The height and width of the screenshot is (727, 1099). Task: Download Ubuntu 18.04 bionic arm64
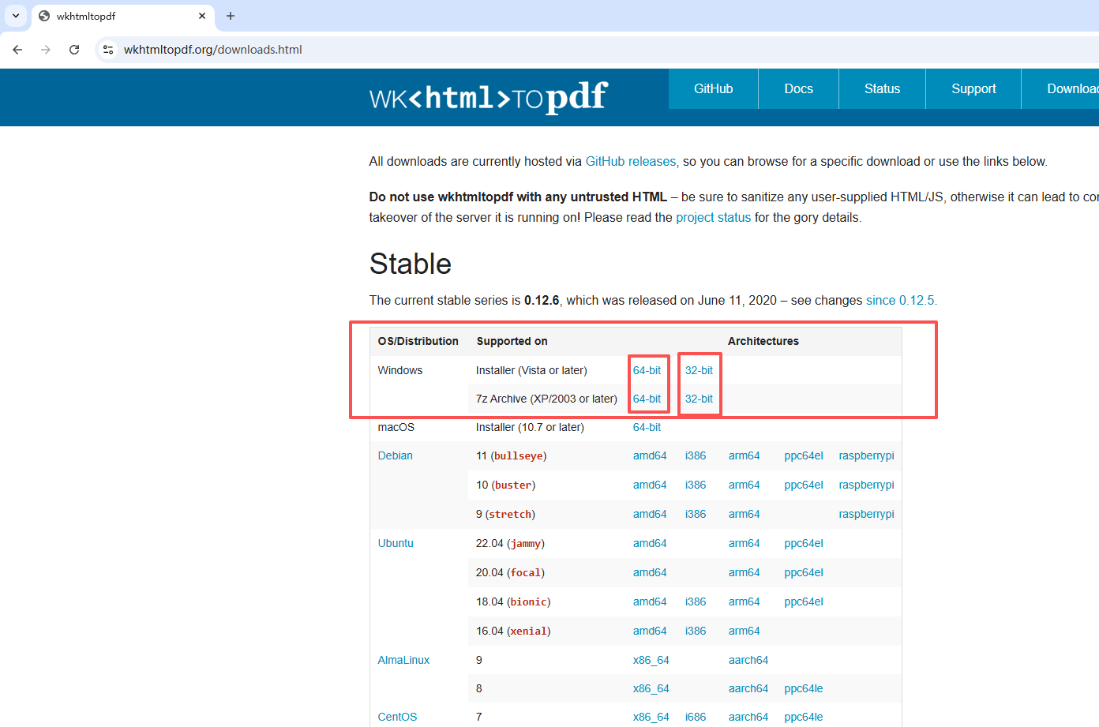click(x=744, y=601)
